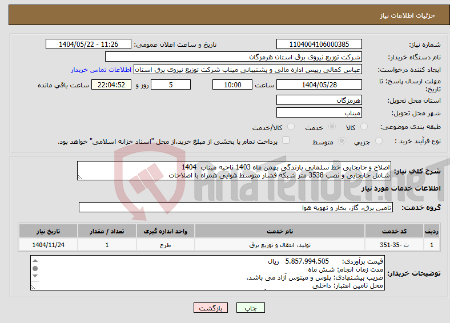The height and width of the screenshot is (323, 450).
Task: Select the متوسط purchase type radio
Action: 341,140
